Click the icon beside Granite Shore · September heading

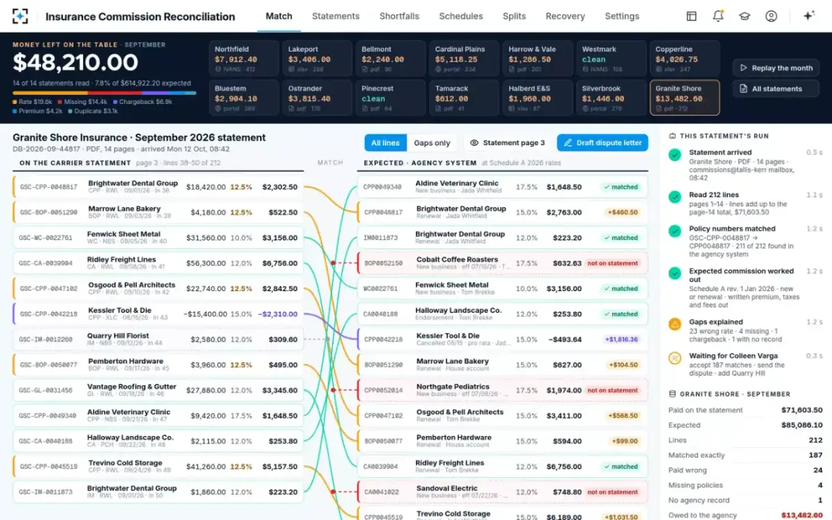pos(673,394)
